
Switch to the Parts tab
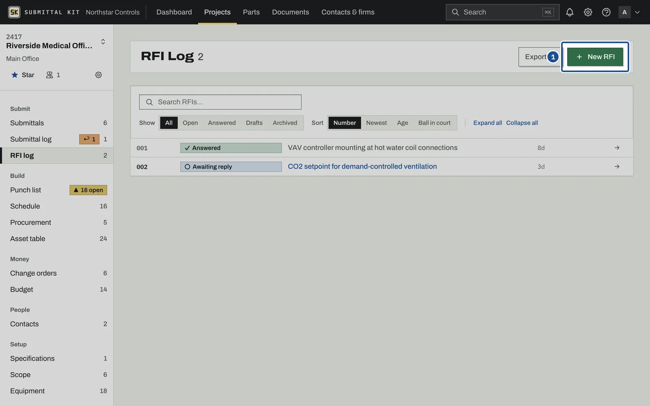click(251, 12)
